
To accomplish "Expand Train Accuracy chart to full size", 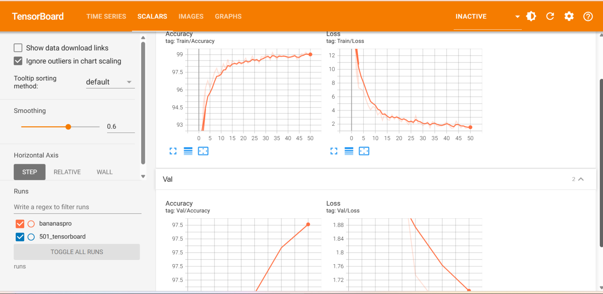I will click(173, 151).
